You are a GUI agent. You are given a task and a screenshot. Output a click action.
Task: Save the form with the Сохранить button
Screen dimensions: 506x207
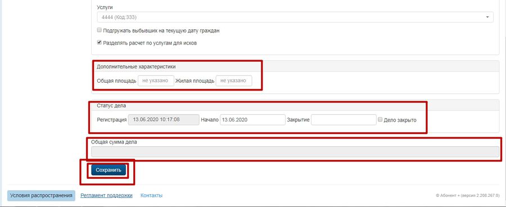(x=109, y=170)
